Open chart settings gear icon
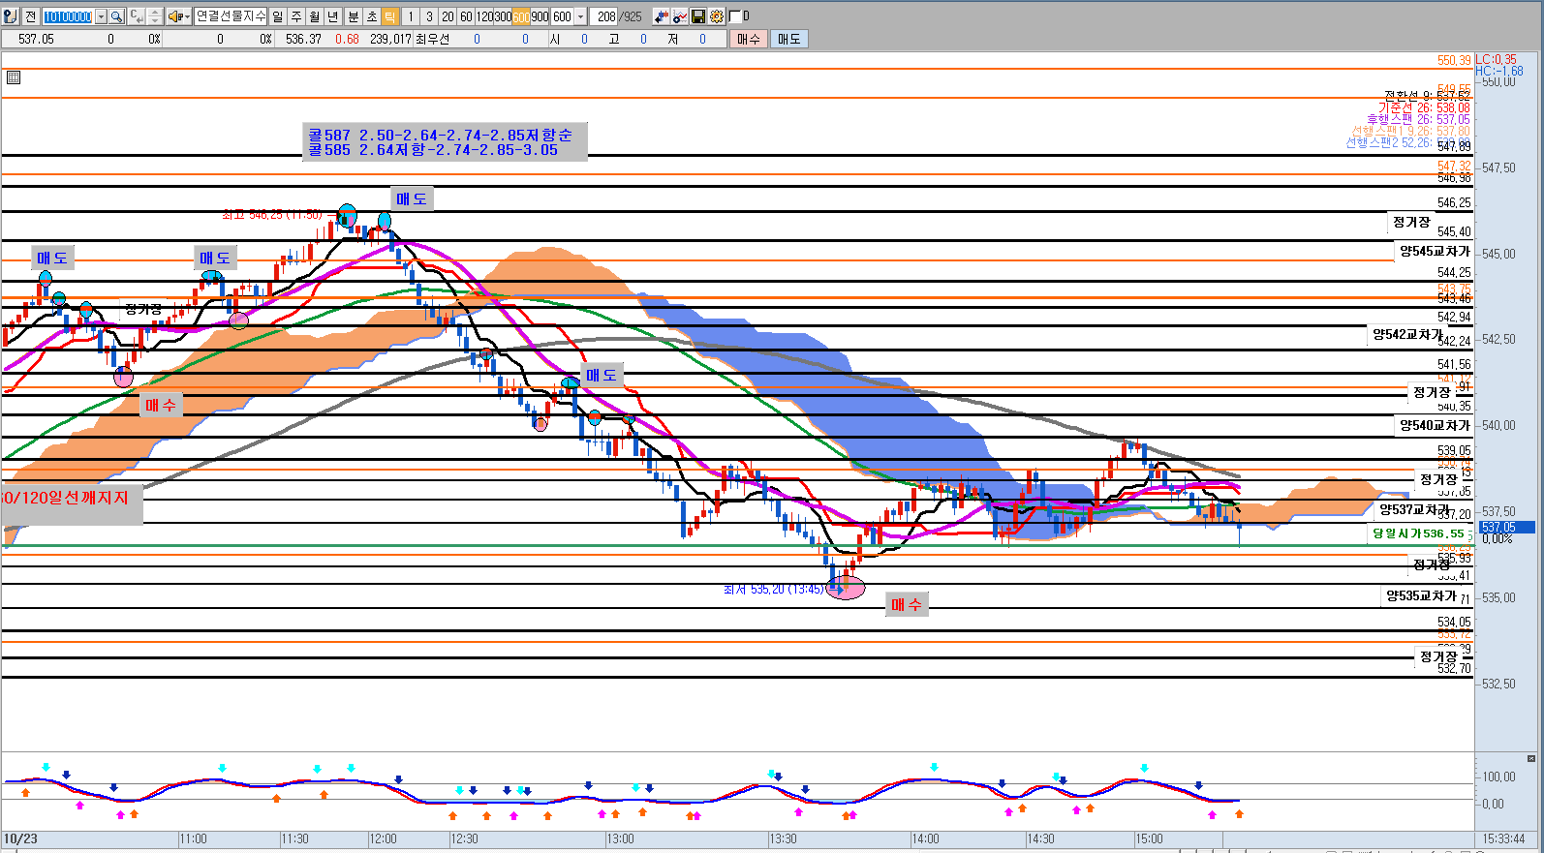Screen dimensions: 1544x853 pos(716,16)
